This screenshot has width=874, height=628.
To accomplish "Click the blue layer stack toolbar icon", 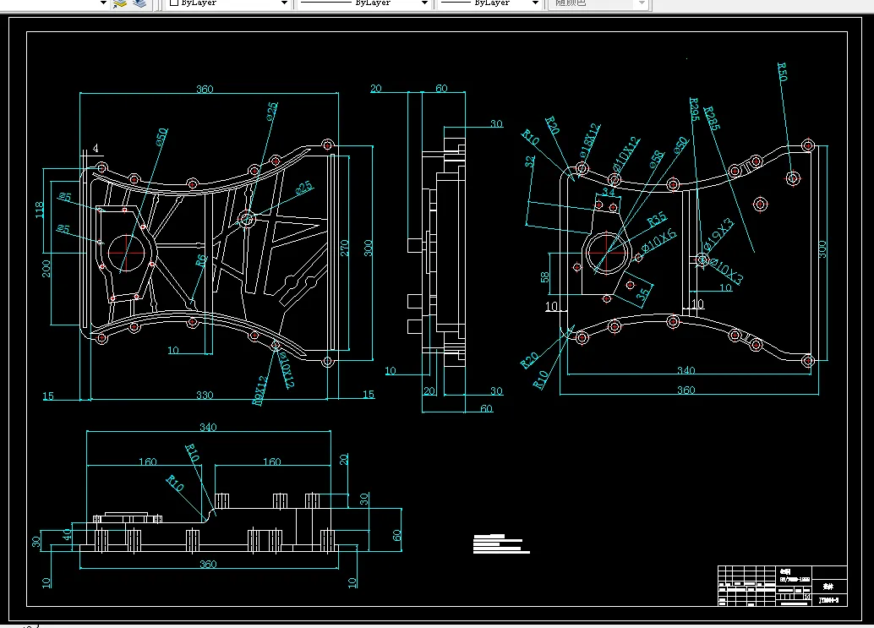I will tap(139, 3).
